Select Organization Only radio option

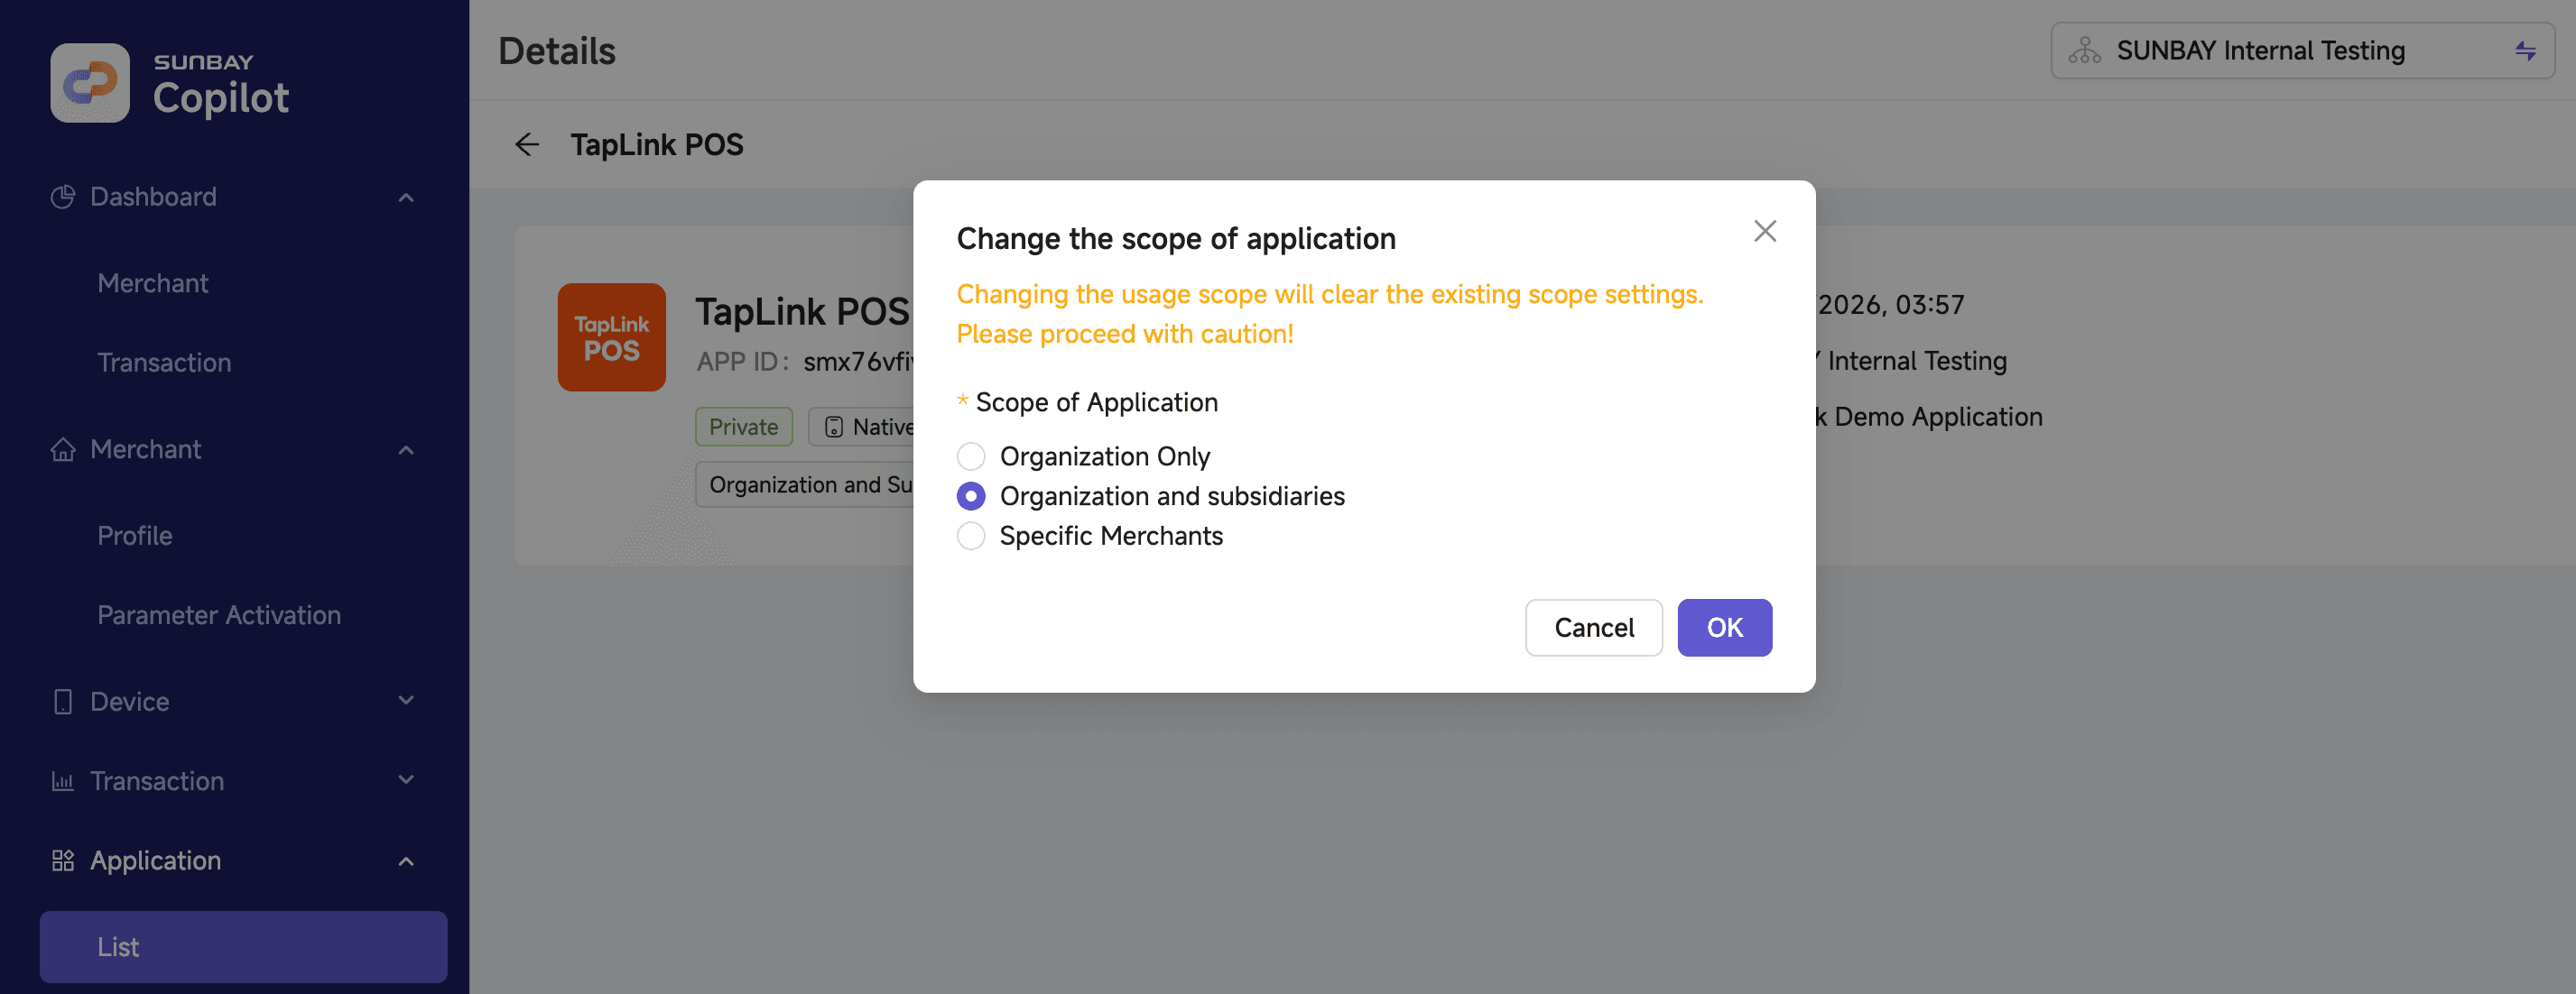[971, 456]
